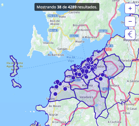This screenshot has height=126, width=139.
Task: Zoom out the map with minus button
Action: [130, 21]
